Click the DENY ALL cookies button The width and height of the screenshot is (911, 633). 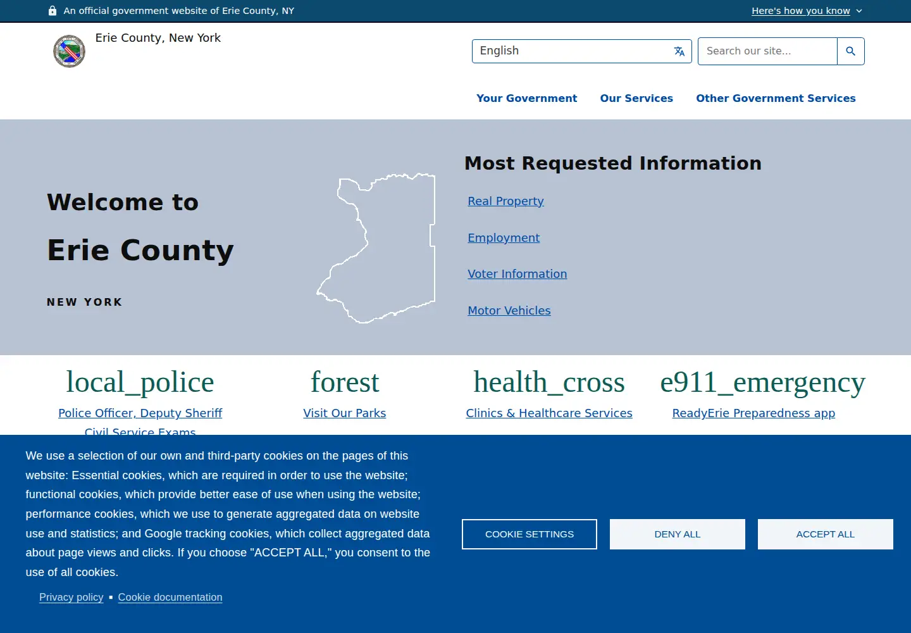coord(678,534)
